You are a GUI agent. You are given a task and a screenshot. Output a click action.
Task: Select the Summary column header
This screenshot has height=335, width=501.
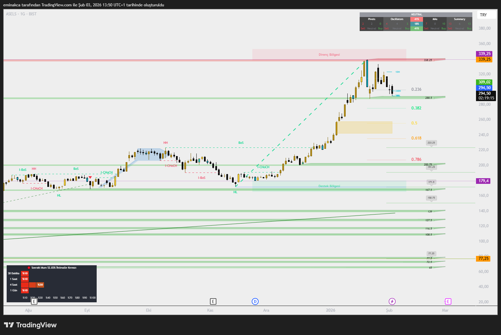(x=459, y=19)
